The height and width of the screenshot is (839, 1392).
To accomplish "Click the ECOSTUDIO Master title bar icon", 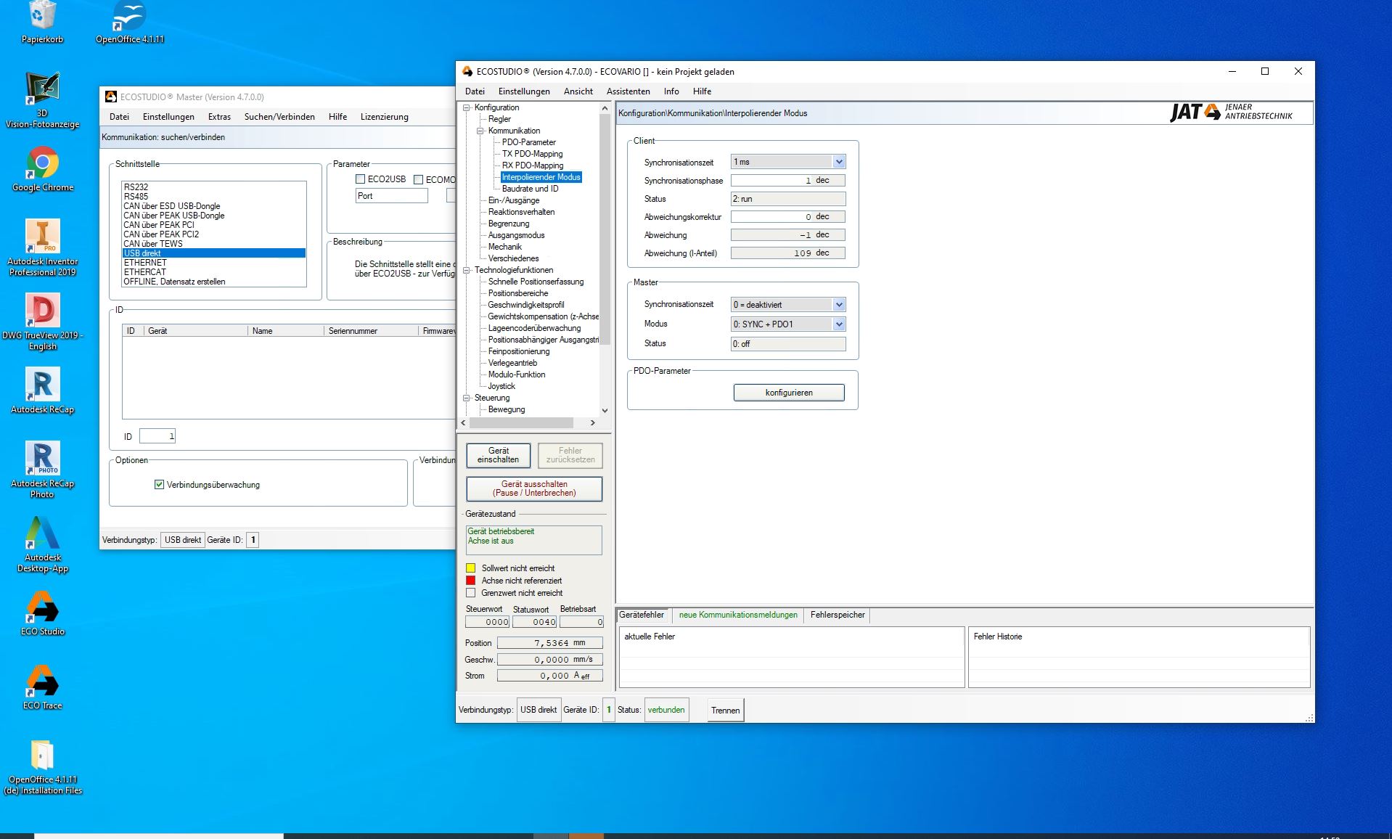I will (111, 97).
